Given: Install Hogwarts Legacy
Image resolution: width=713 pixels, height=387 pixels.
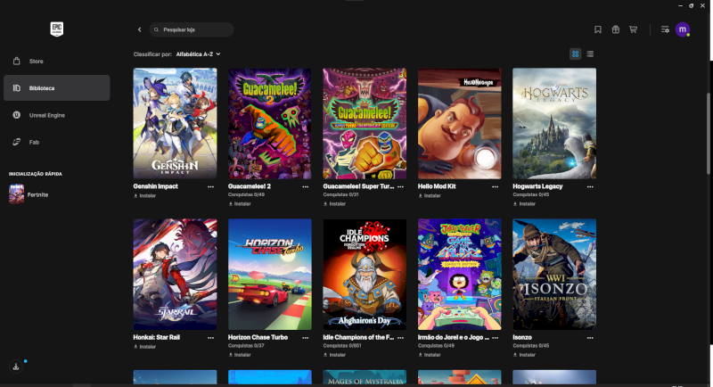Looking at the screenshot, I should coord(524,203).
